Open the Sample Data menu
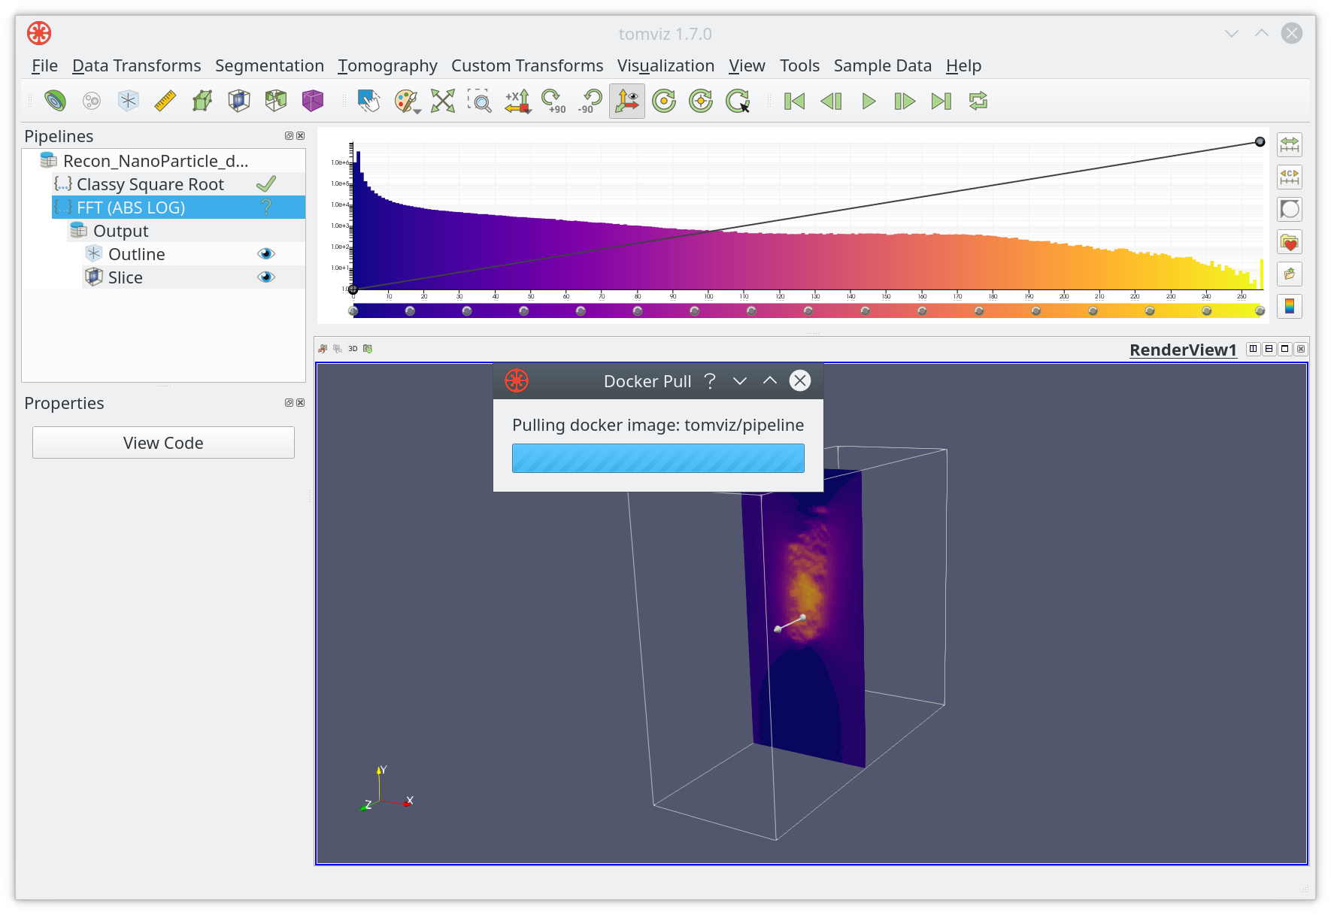Image resolution: width=1331 pixels, height=915 pixels. [882, 66]
